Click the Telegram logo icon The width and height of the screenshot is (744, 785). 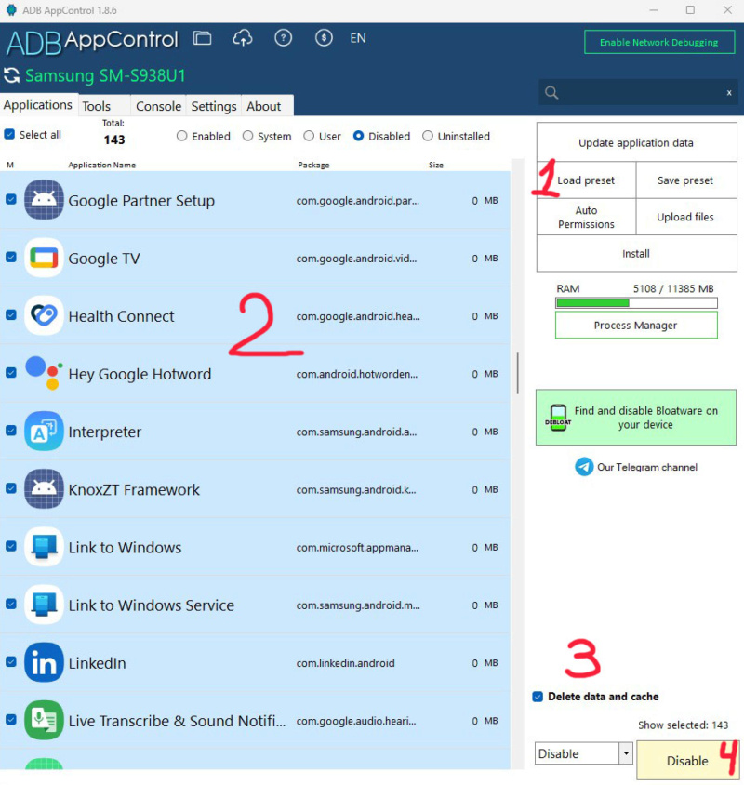point(584,467)
